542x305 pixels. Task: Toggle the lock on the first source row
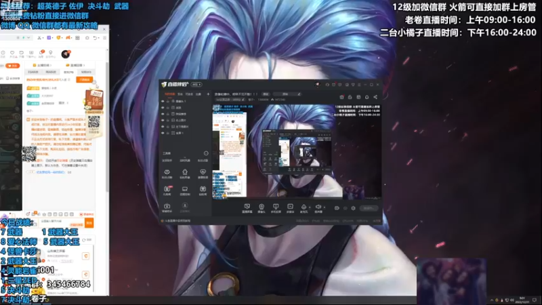[x=168, y=101]
